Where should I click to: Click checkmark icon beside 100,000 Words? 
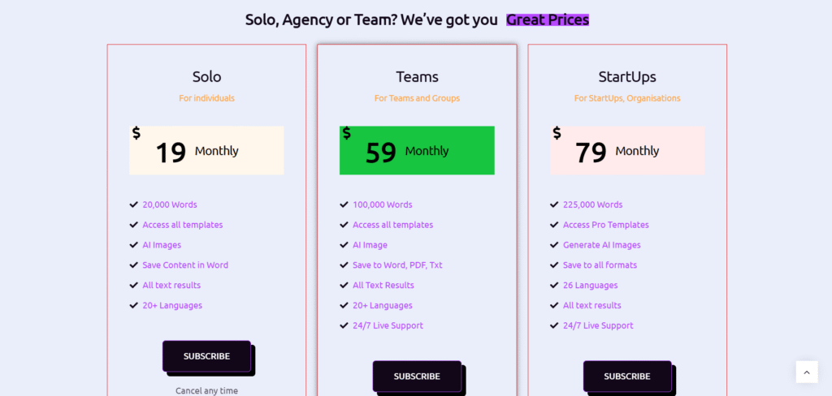[344, 204]
